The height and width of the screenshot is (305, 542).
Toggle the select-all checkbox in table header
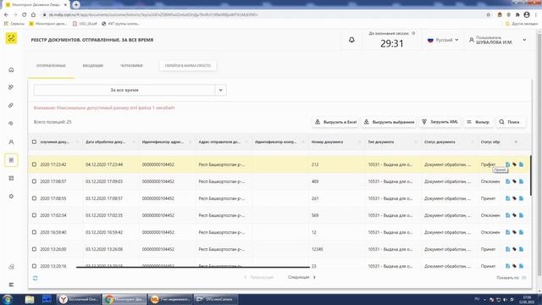(x=34, y=141)
